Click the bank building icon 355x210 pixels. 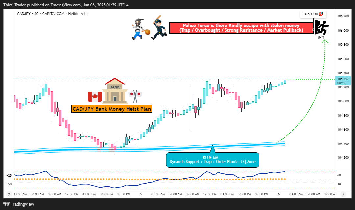point(115,91)
